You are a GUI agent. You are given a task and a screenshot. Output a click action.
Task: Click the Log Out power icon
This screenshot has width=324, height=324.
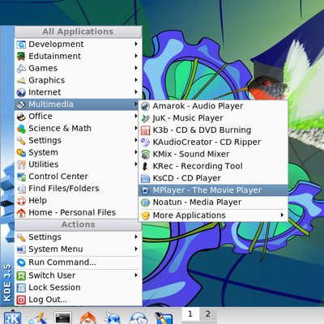click(x=21, y=300)
